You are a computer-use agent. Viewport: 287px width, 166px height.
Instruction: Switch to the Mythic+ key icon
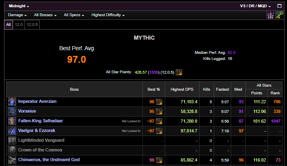pyautogui.click(x=280, y=15)
